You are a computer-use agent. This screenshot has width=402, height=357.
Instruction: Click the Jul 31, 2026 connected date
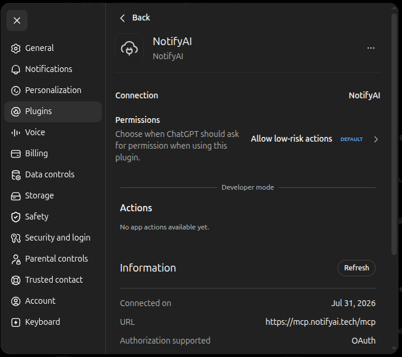pyautogui.click(x=353, y=303)
